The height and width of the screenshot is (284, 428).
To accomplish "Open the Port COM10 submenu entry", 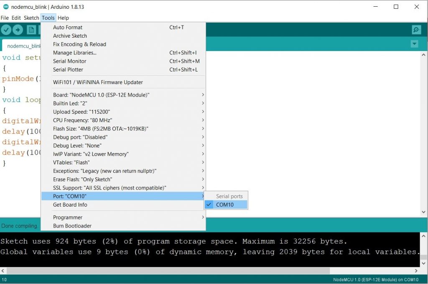I will click(123, 196).
